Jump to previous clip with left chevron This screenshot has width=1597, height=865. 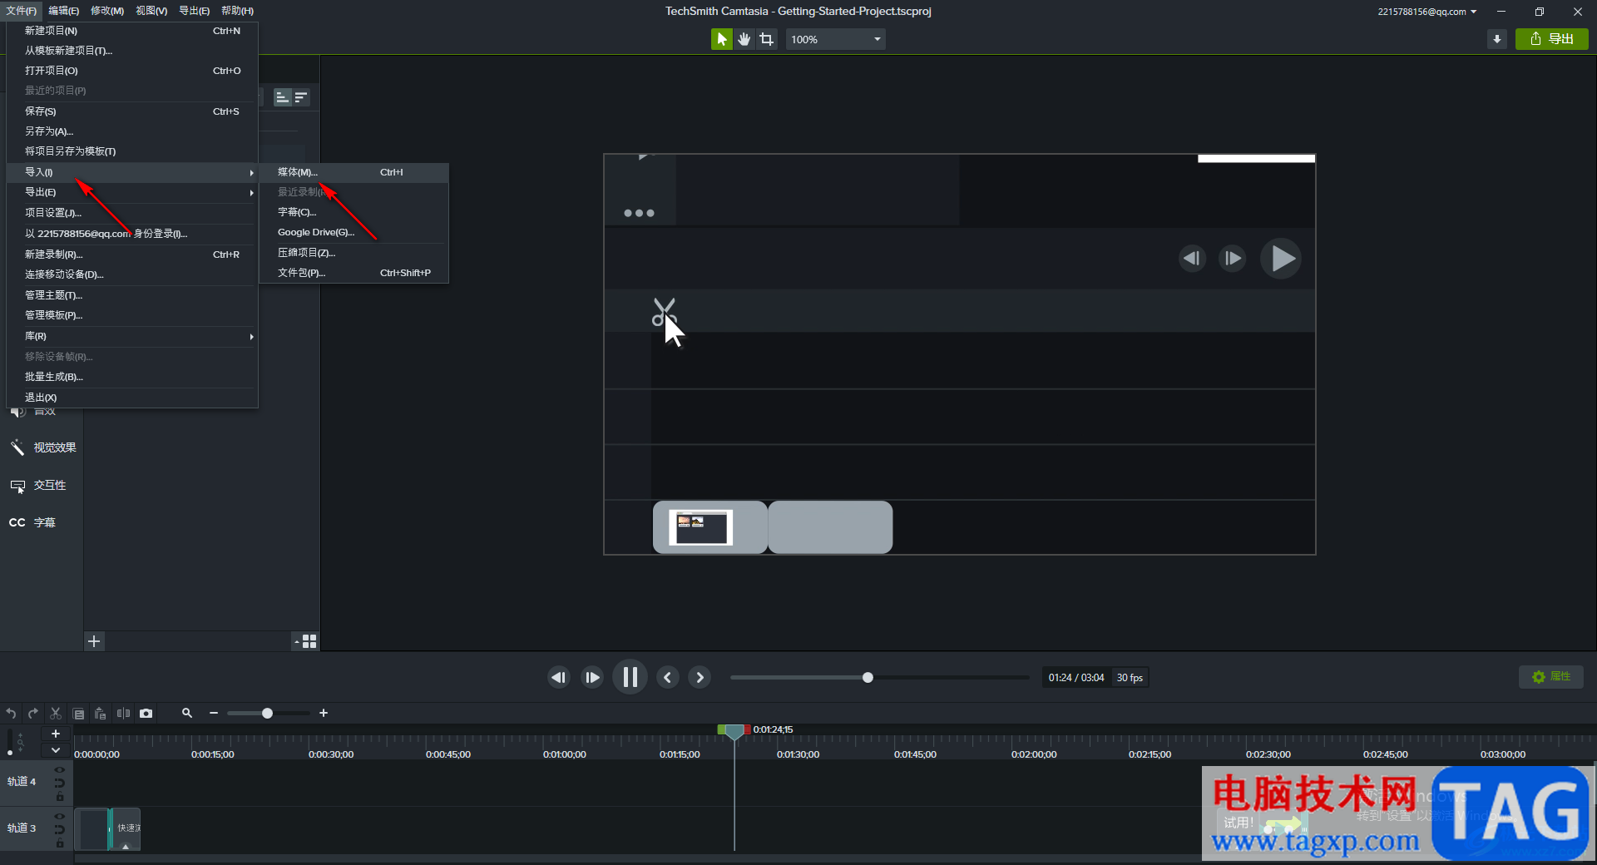[667, 678]
